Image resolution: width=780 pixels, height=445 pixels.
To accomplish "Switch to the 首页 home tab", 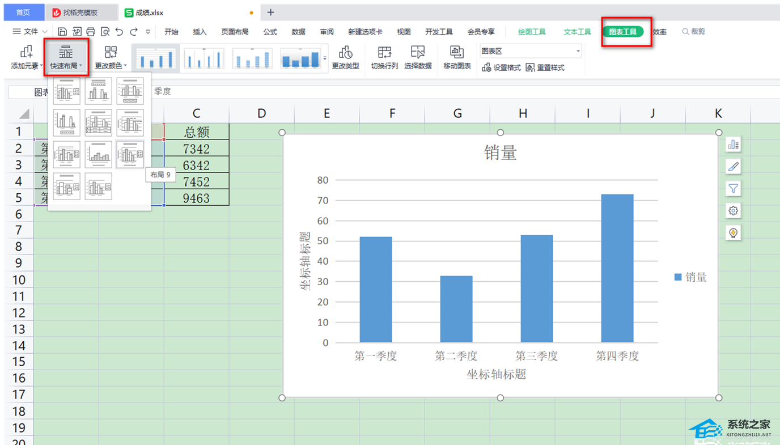I will coord(23,12).
